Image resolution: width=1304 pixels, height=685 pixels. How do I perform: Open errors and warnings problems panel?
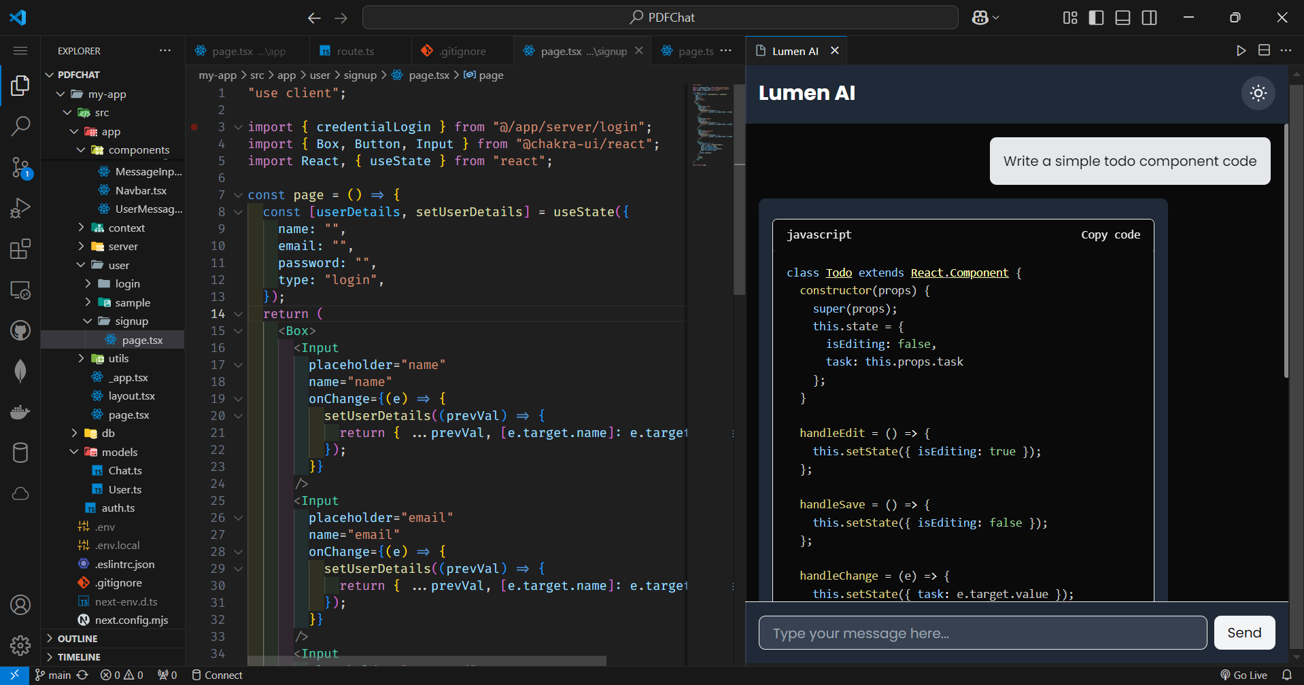122,675
